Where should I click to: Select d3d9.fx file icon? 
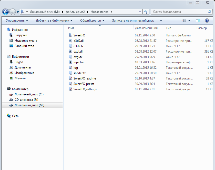(x=70, y=46)
